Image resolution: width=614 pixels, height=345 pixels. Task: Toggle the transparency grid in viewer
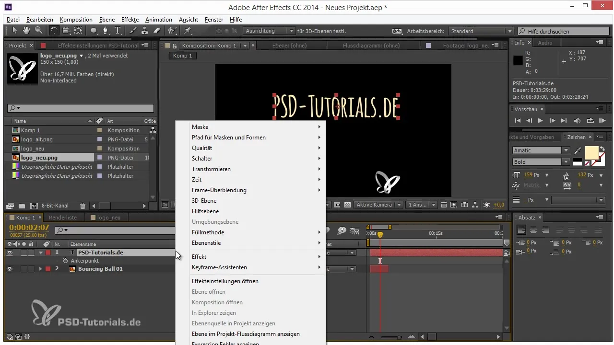tap(347, 205)
